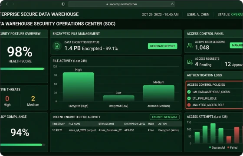Click USER: A. CHEN in header
The image size is (243, 156).
point(198,14)
